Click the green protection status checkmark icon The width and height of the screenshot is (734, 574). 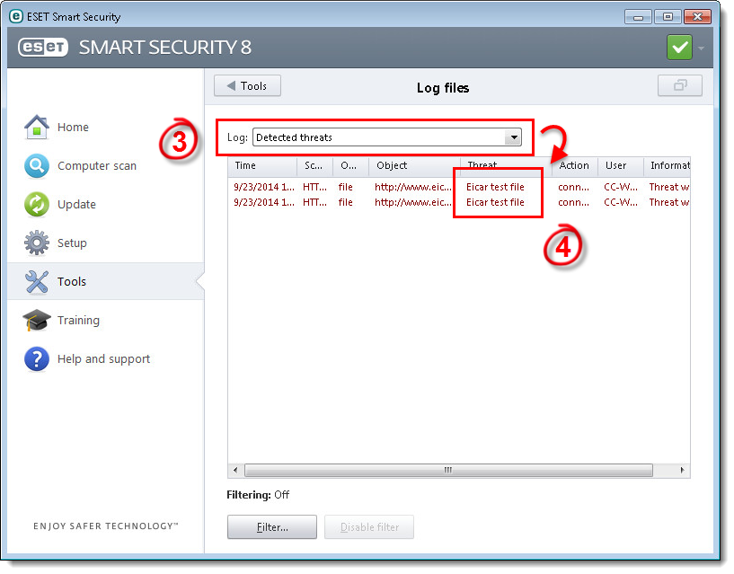click(x=679, y=48)
